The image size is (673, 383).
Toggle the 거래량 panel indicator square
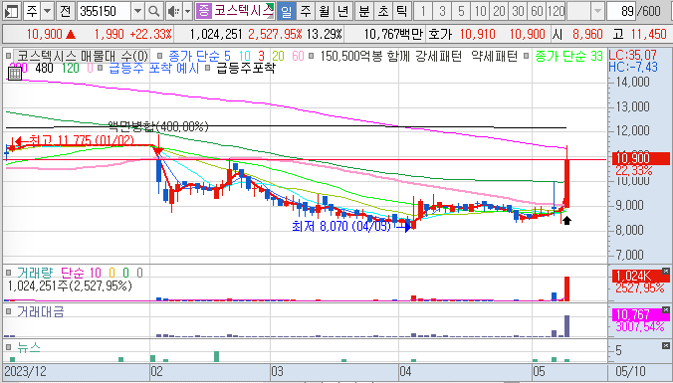[x=9, y=273]
